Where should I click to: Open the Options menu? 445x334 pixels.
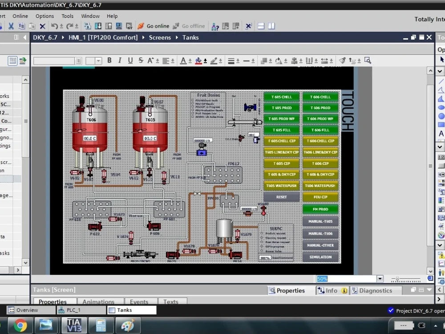click(x=44, y=16)
